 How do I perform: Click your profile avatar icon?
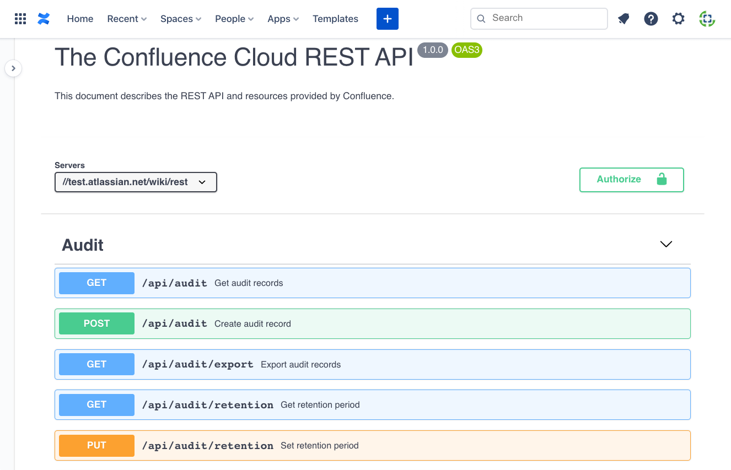pyautogui.click(x=707, y=18)
